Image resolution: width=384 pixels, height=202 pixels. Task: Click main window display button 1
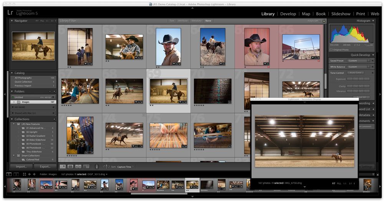pos(9,174)
